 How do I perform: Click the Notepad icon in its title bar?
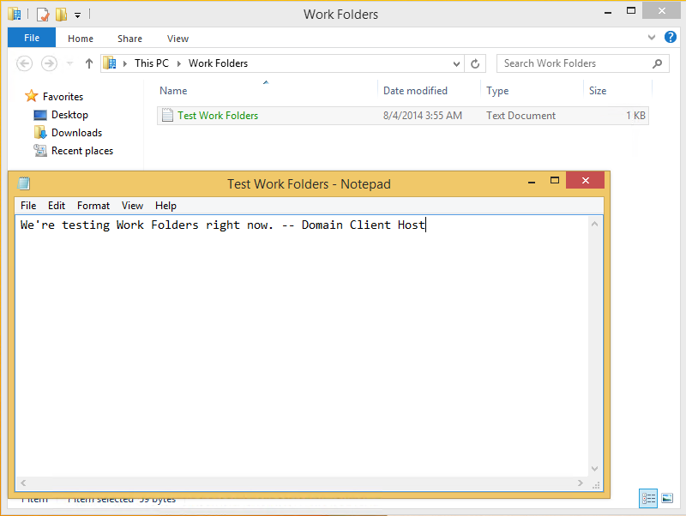(x=24, y=183)
